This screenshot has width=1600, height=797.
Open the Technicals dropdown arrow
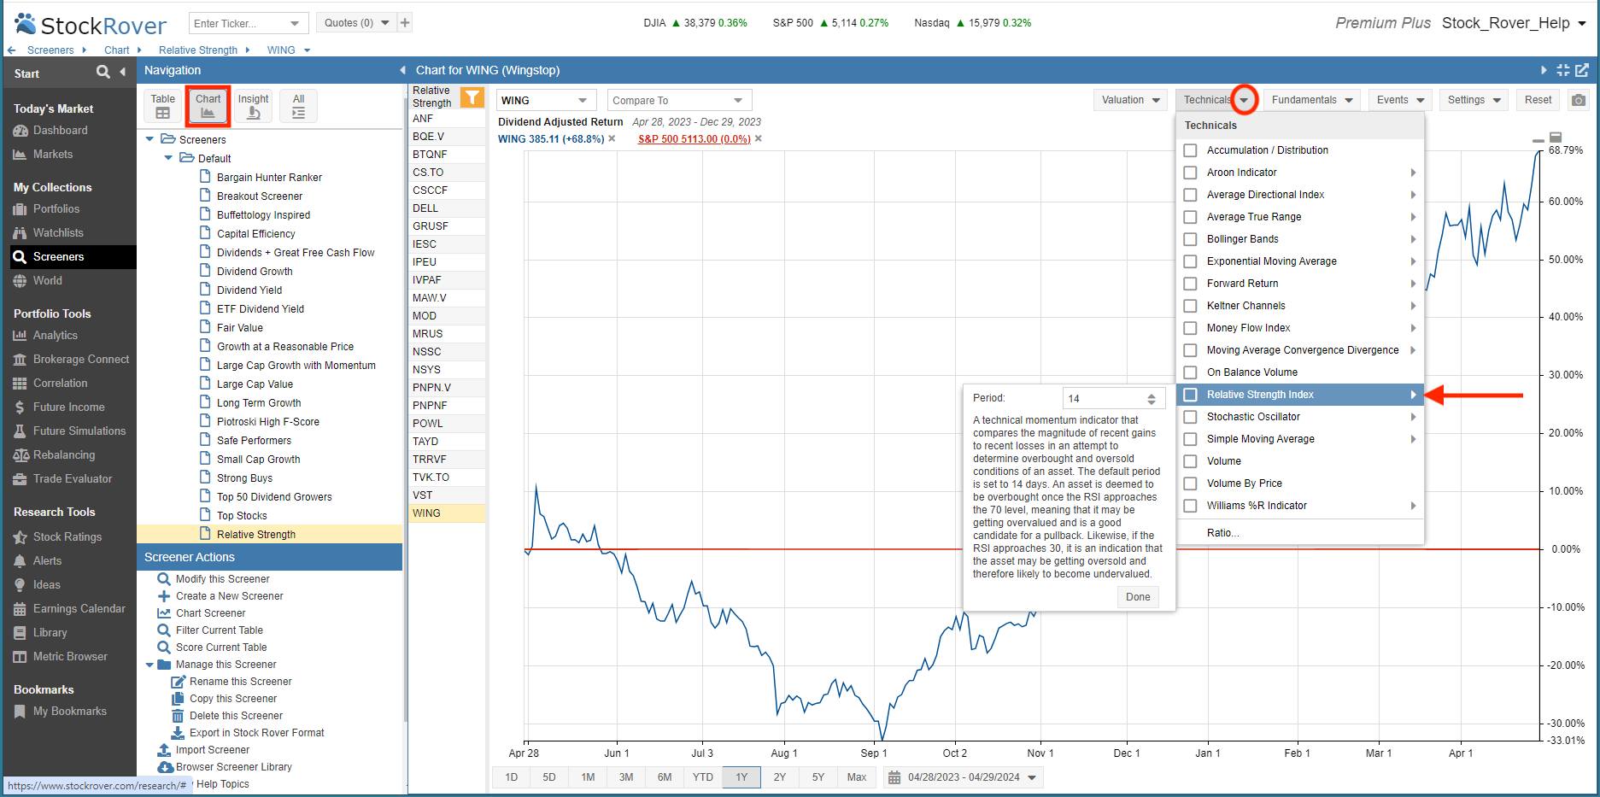tap(1244, 100)
